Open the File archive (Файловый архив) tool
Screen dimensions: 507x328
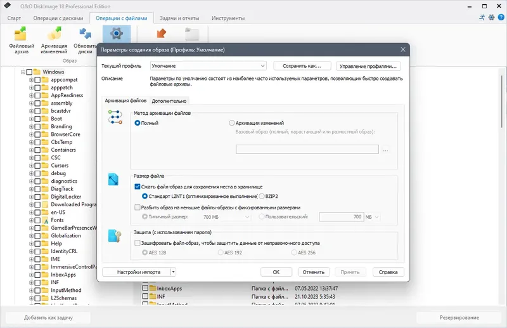[x=22, y=41]
